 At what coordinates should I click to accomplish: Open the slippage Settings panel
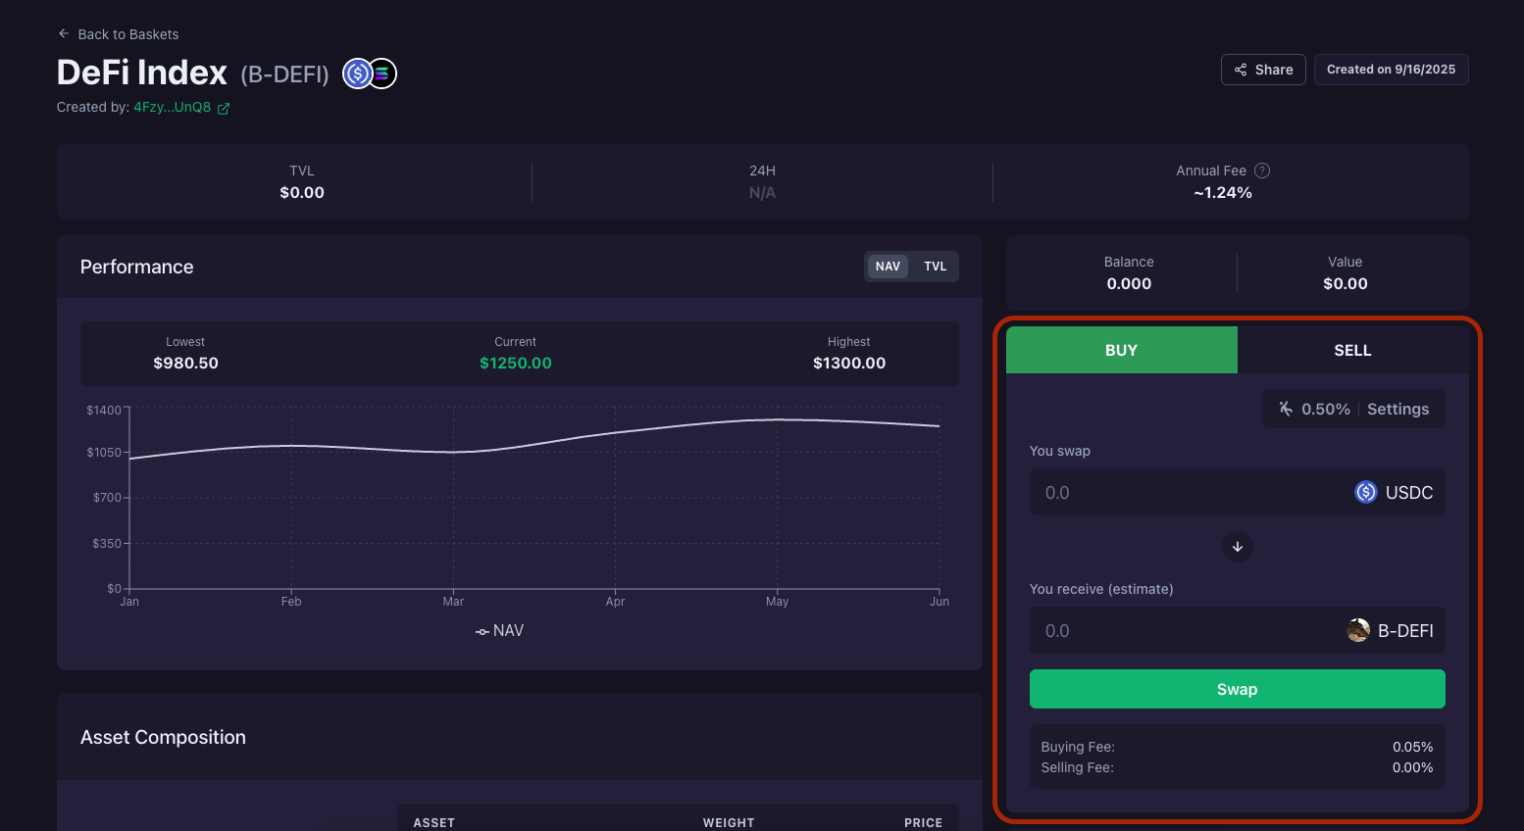[x=1397, y=409]
